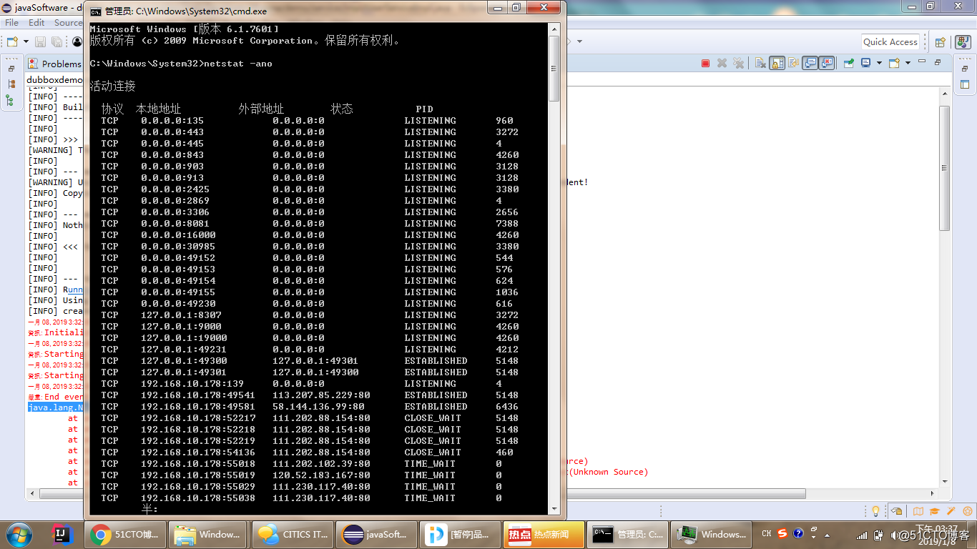Maximize the Eclipse console view
The image size is (977, 549).
938,63
